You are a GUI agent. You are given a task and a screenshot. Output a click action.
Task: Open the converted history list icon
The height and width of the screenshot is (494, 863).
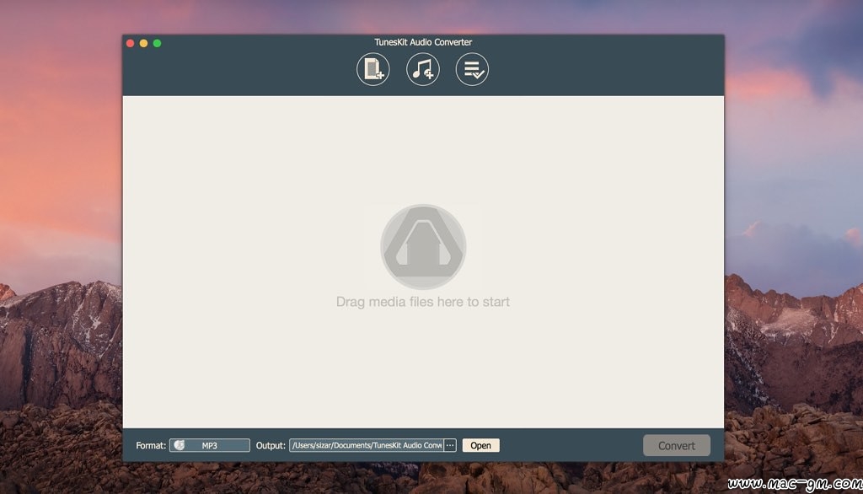coord(472,69)
